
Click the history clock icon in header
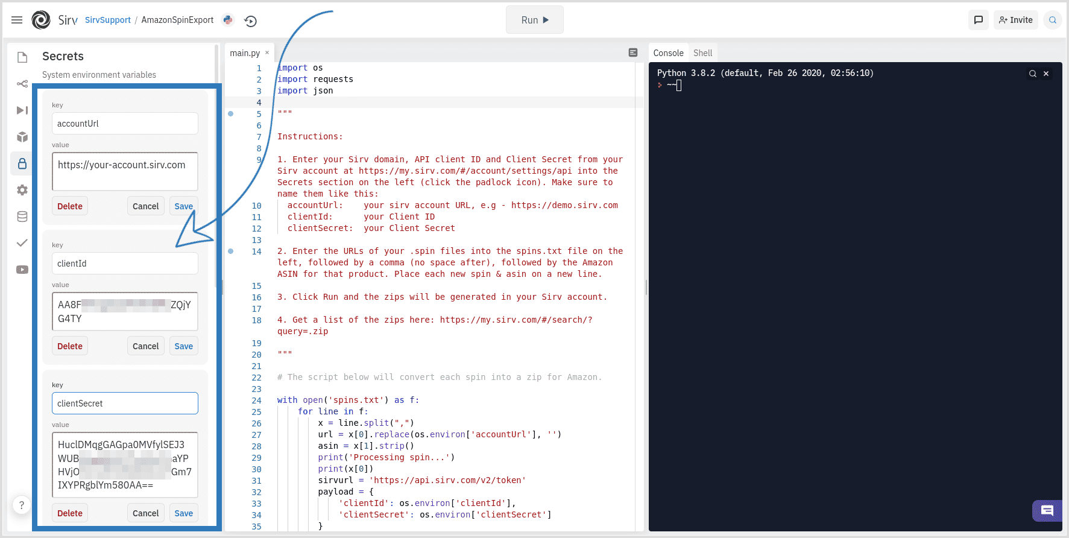click(x=251, y=21)
